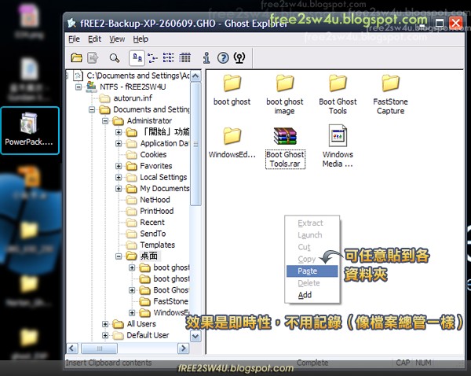Expand the Local Settings tree node
This screenshot has width=471, height=376.
119,178
